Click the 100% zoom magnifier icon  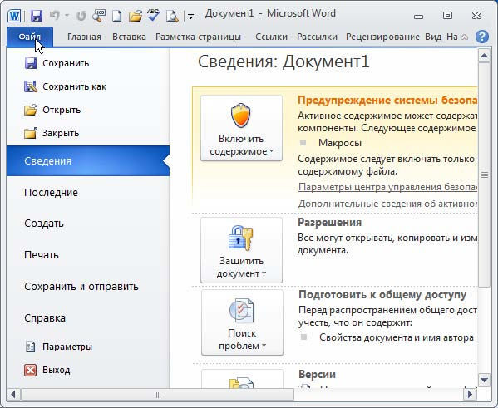tap(99, 15)
